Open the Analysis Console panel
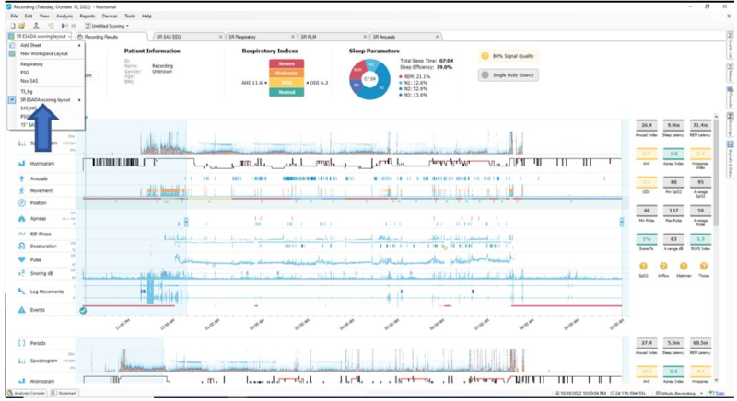737x401 pixels. 27,393
